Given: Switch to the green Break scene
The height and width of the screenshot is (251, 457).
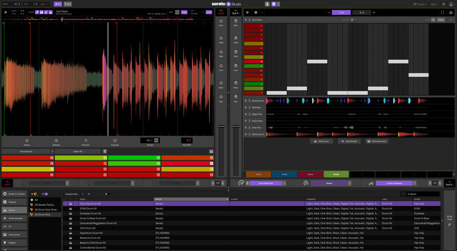Looking at the screenshot, I should (x=336, y=174).
